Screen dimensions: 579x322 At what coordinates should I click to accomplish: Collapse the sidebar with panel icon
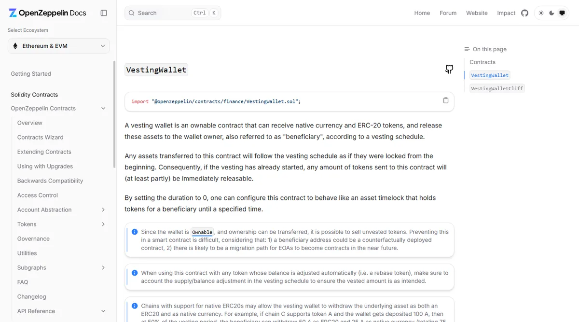click(x=104, y=13)
